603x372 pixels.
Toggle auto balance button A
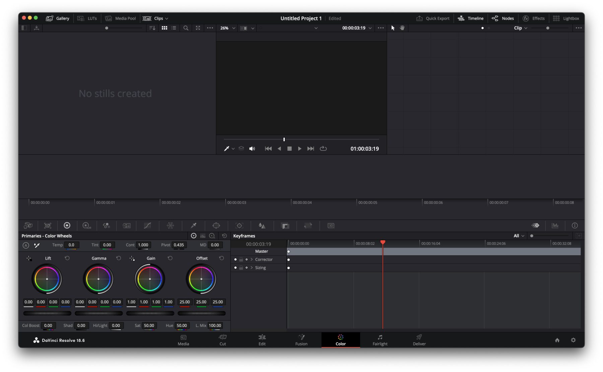[26, 245]
